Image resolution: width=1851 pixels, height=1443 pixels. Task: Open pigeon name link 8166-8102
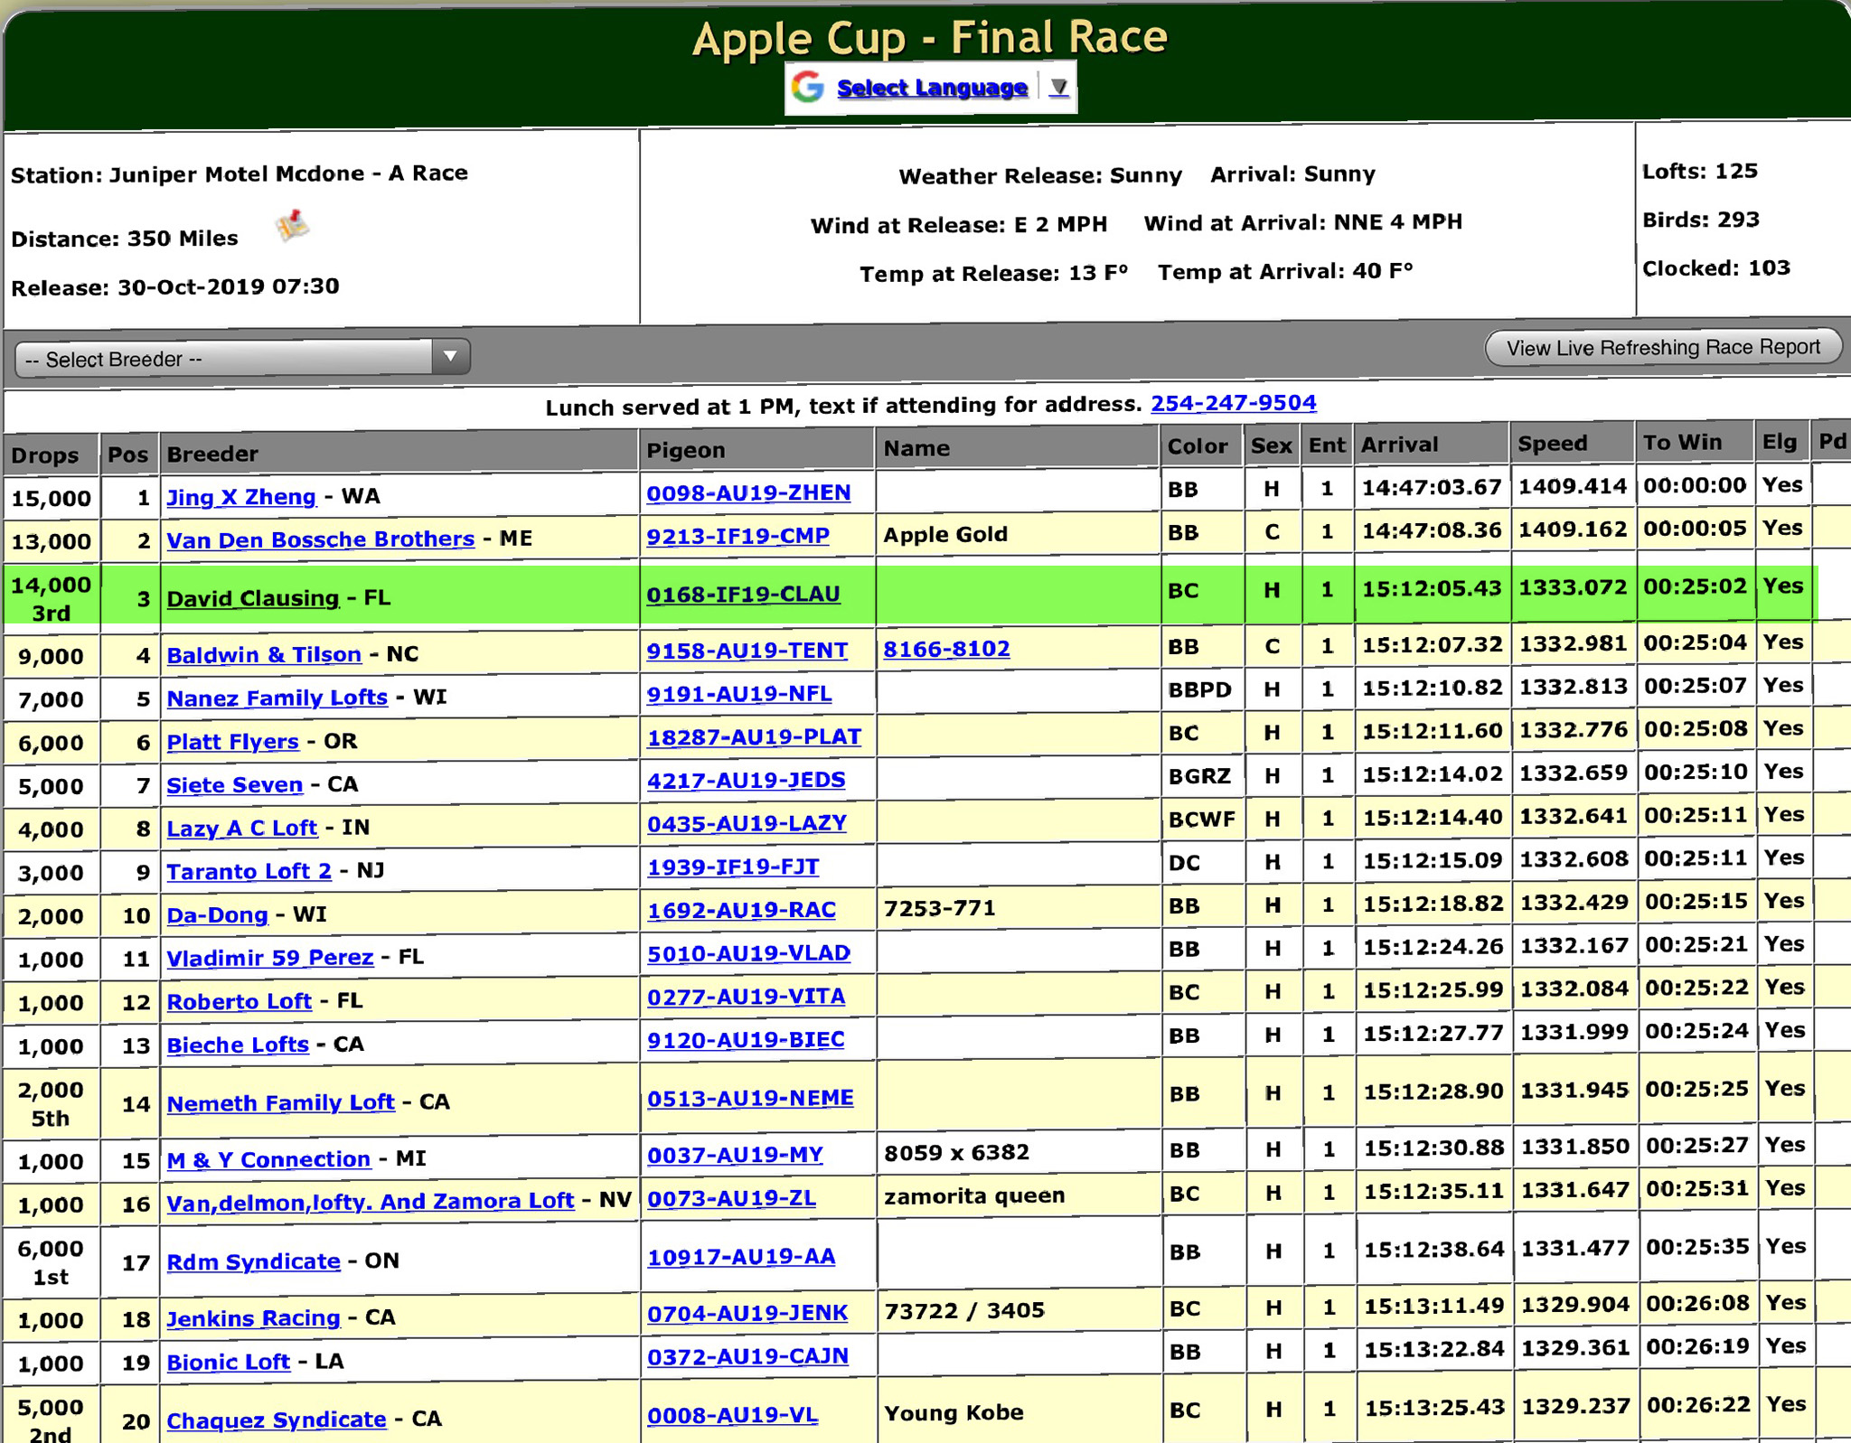coord(946,649)
